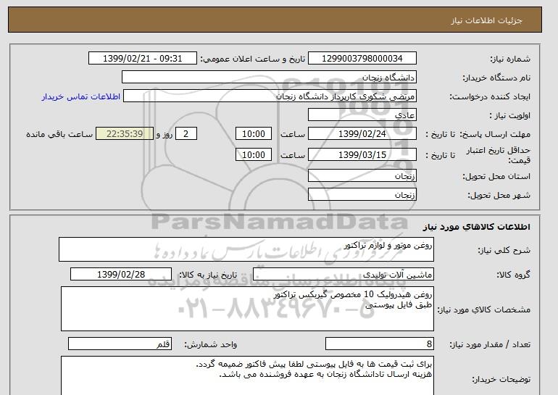
Task: Click buyer notes text box
Action: point(247,375)
